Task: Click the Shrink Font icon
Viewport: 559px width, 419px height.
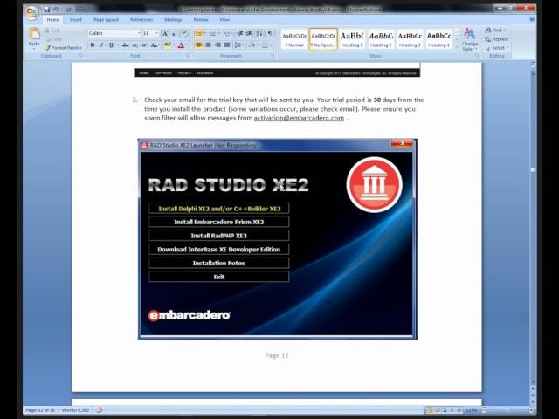Action: tap(174, 33)
